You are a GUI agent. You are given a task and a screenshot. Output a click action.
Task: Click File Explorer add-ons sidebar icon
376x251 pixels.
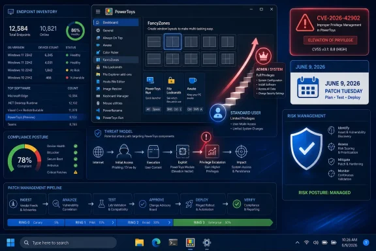click(98, 75)
